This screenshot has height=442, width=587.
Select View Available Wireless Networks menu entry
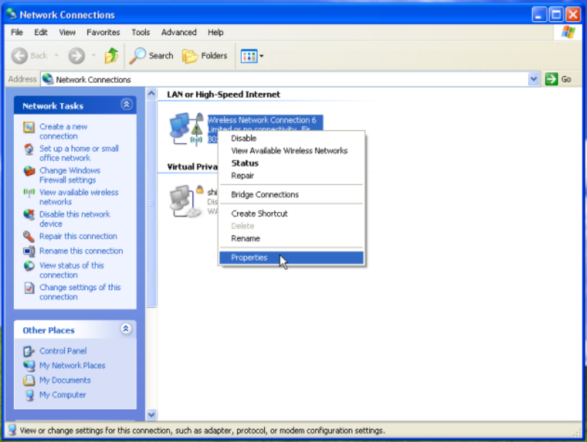pos(292,151)
